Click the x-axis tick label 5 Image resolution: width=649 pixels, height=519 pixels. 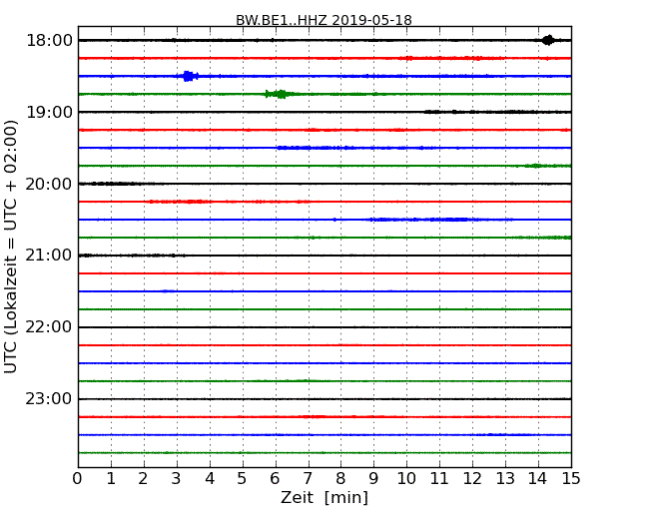click(x=243, y=479)
